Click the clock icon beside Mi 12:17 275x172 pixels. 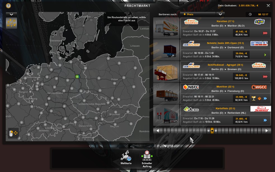(x=250, y=14)
